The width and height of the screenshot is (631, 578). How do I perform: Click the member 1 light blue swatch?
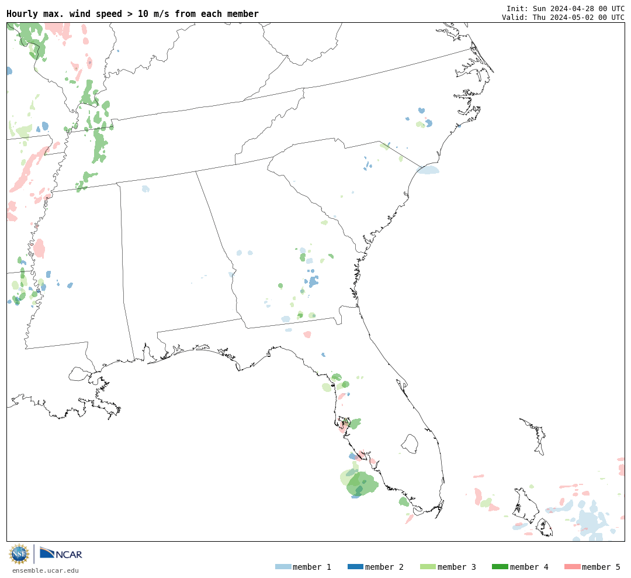point(283,567)
